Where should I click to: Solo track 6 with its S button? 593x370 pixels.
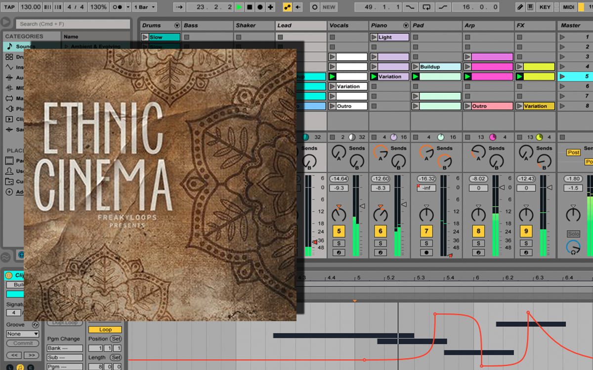click(x=381, y=243)
